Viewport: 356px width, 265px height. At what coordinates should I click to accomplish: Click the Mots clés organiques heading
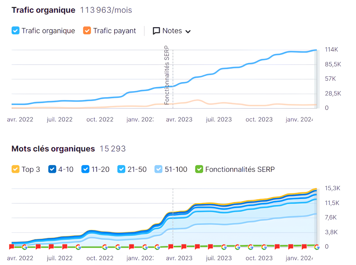click(53, 149)
